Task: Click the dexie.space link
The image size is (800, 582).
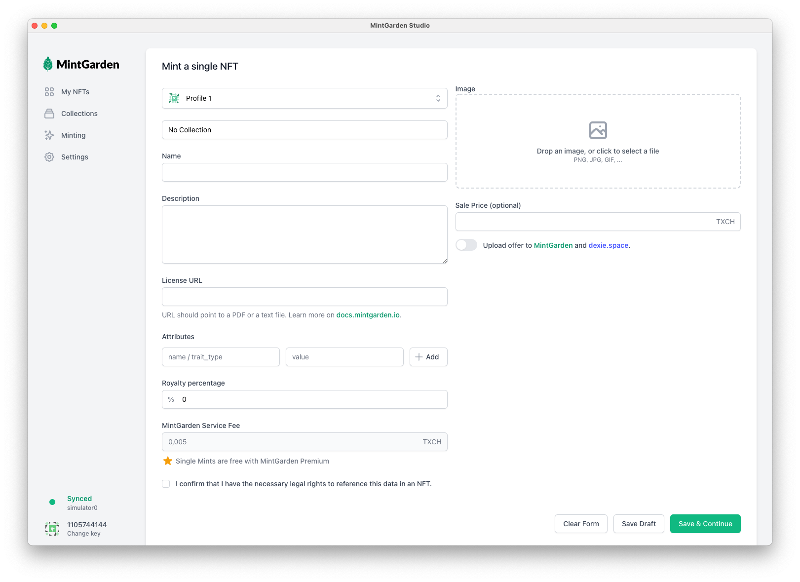Action: tap(608, 245)
